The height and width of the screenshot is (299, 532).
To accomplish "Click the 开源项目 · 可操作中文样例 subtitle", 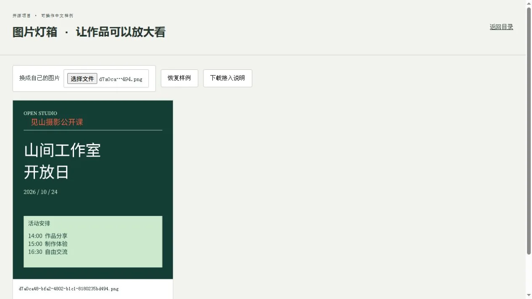I will [43, 16].
